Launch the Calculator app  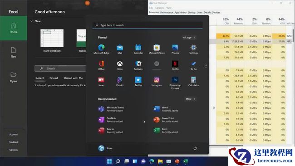click(x=193, y=82)
